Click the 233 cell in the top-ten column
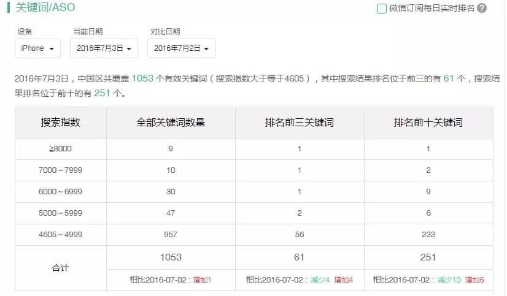This screenshot has width=507, height=296. coord(428,234)
